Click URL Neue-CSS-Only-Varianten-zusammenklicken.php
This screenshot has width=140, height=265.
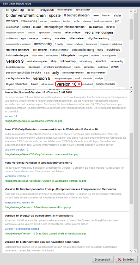41,154
